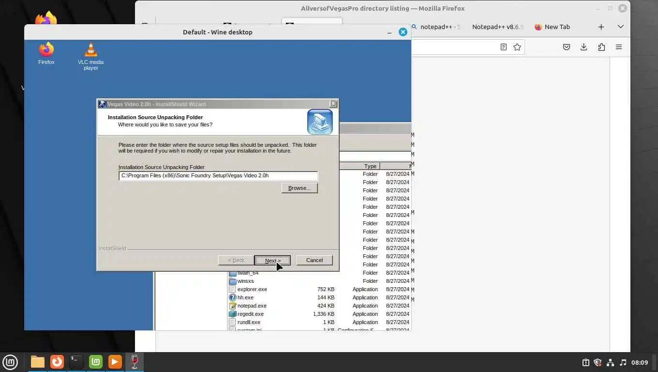Select the winsxs folder icon in file list
This screenshot has height=372, width=658.
(232, 281)
